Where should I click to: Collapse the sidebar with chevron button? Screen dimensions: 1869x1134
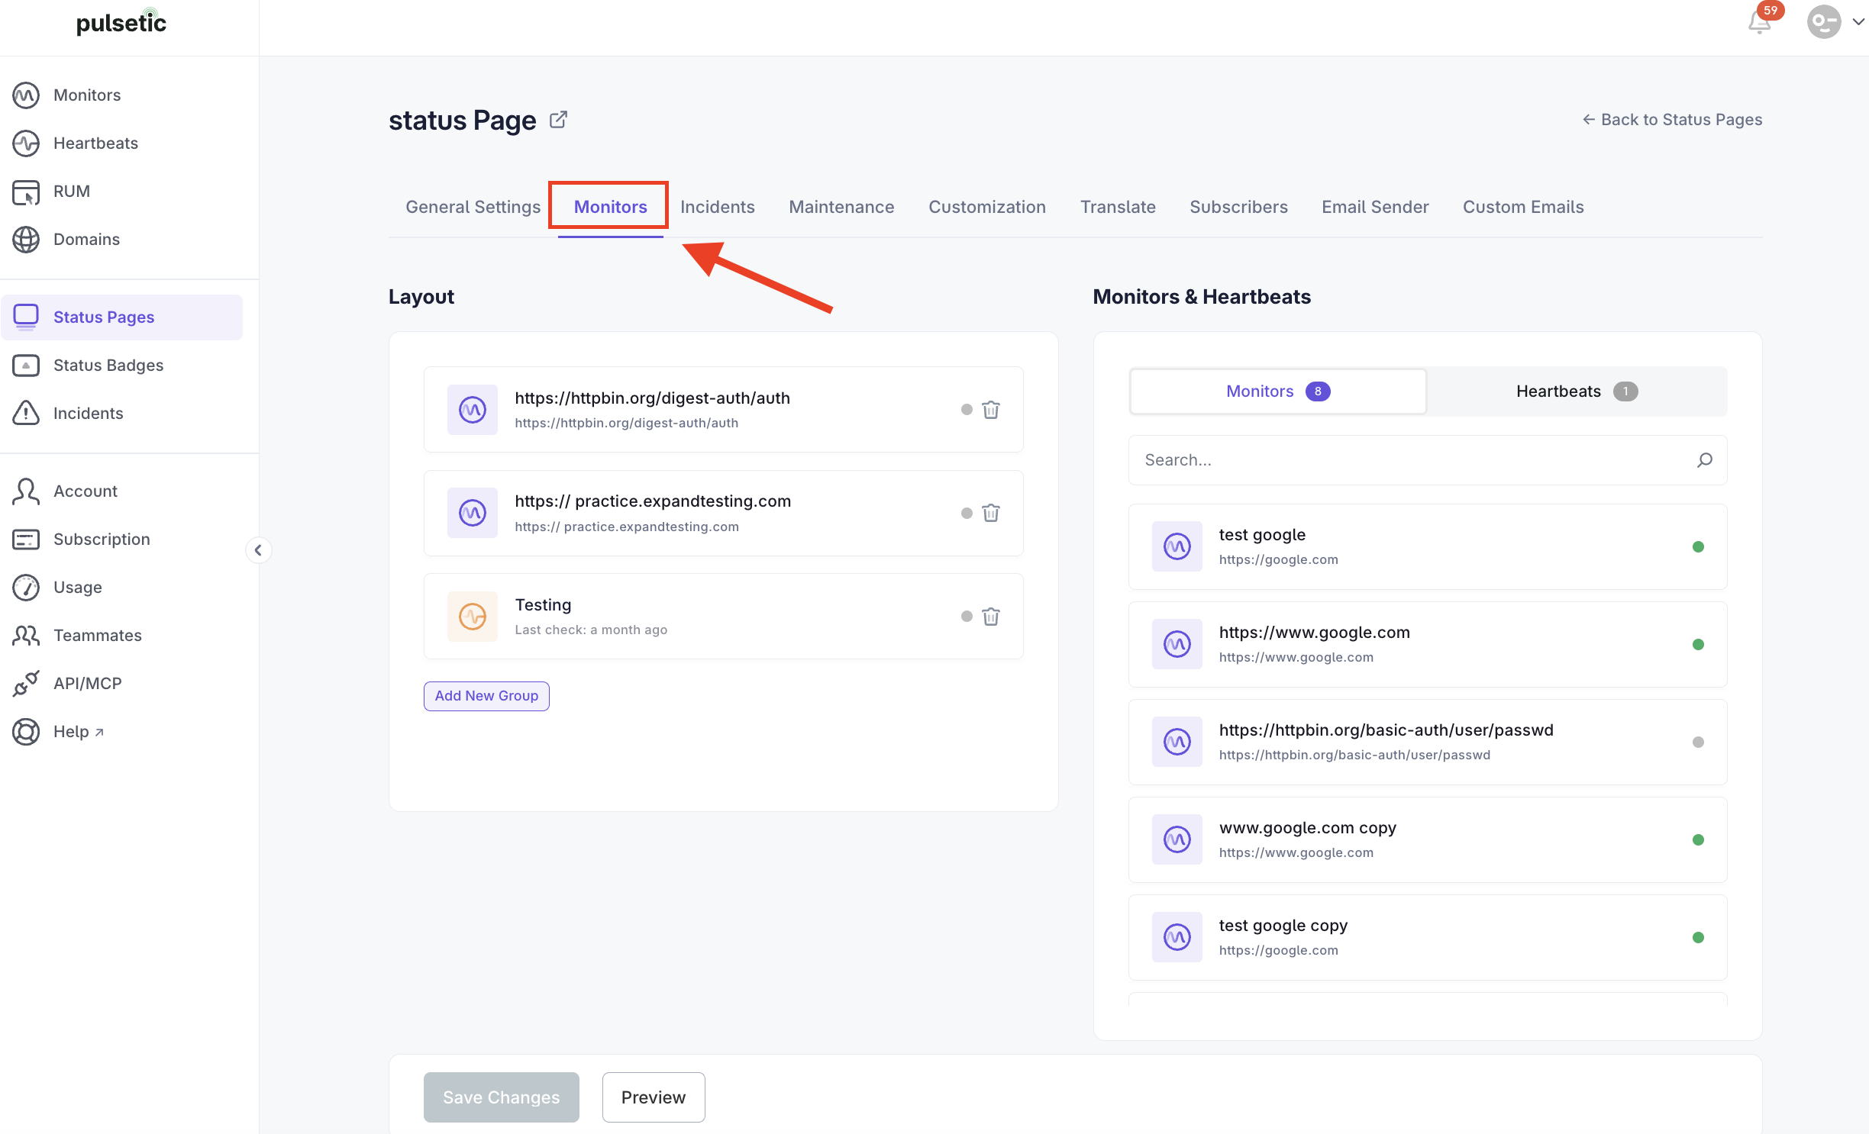point(258,550)
